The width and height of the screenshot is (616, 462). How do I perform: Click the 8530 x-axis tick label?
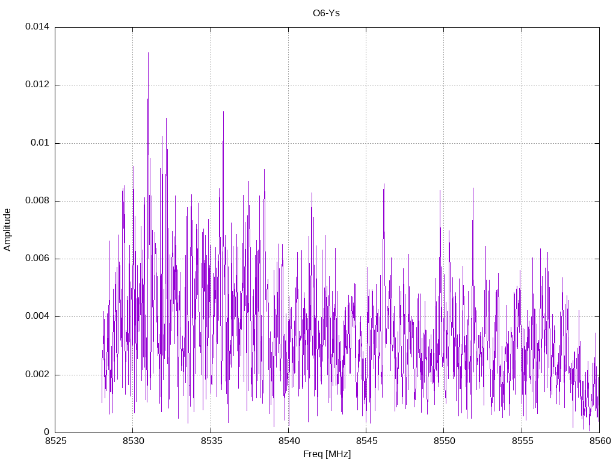click(x=133, y=441)
